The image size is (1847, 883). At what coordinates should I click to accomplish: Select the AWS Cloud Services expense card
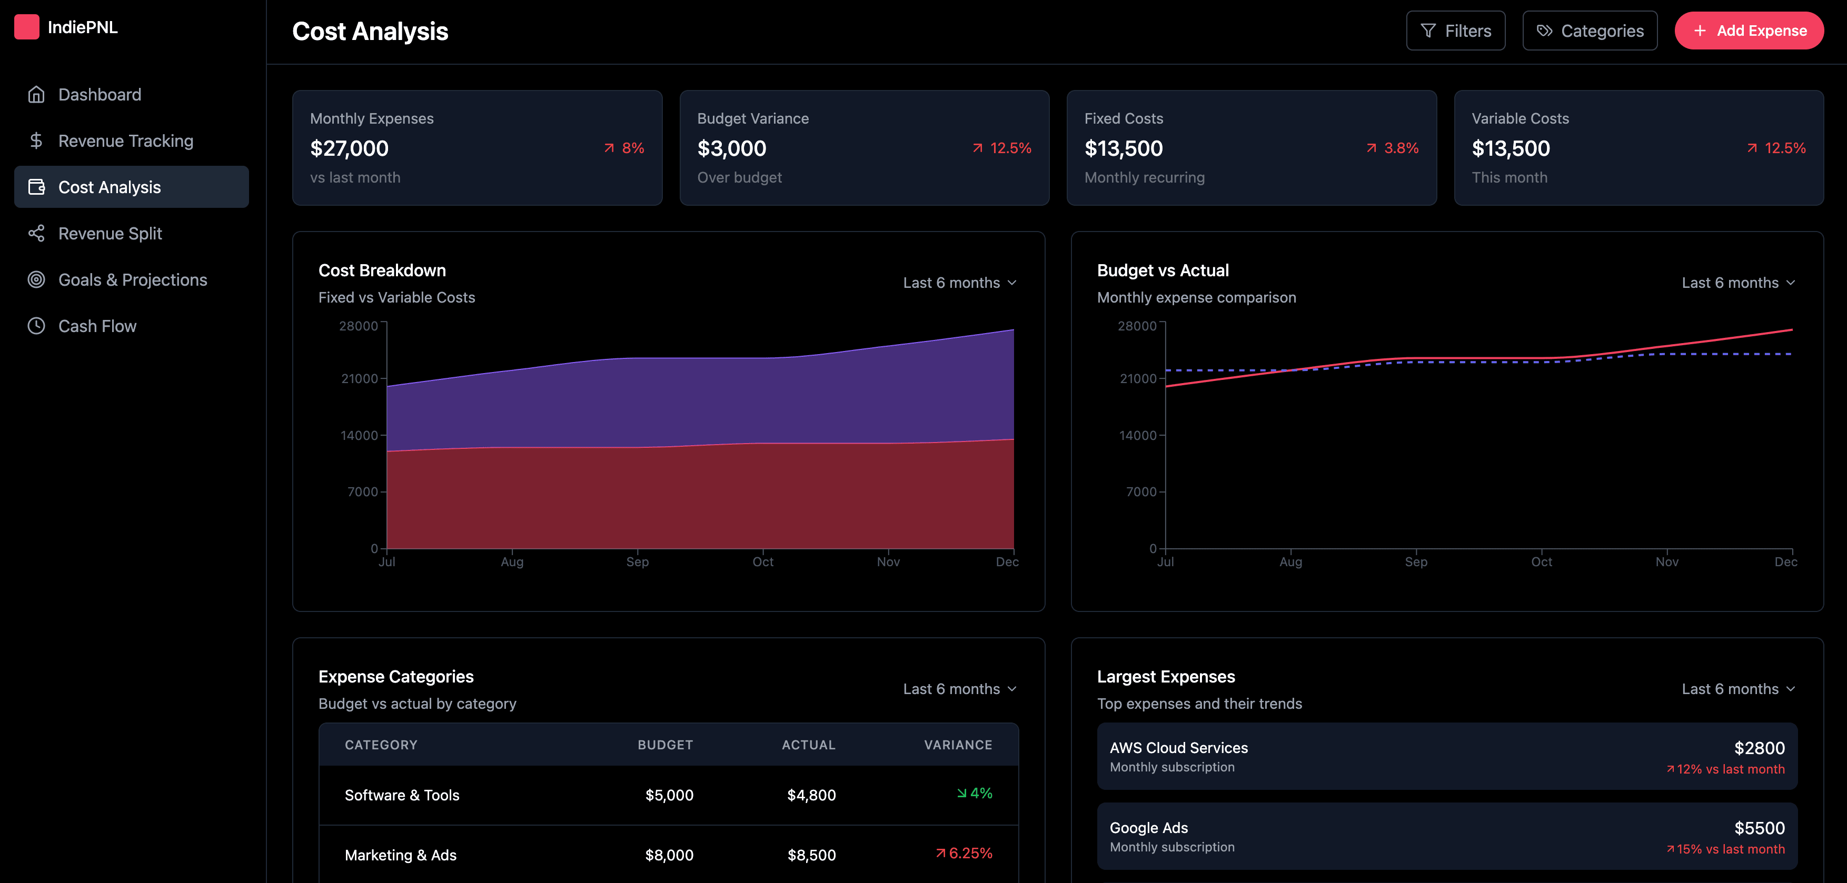point(1446,756)
